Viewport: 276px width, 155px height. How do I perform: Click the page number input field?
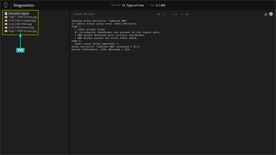pyautogui.click(x=171, y=14)
